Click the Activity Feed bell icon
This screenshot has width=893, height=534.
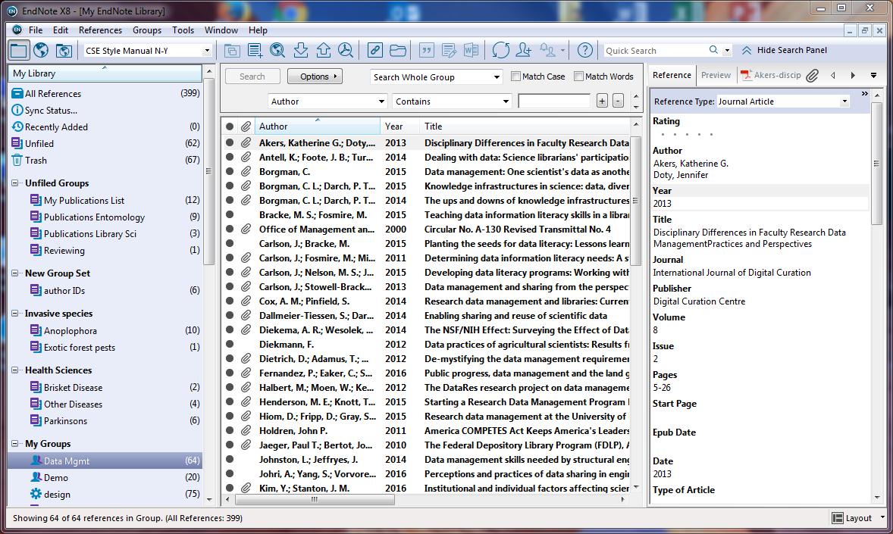[548, 50]
